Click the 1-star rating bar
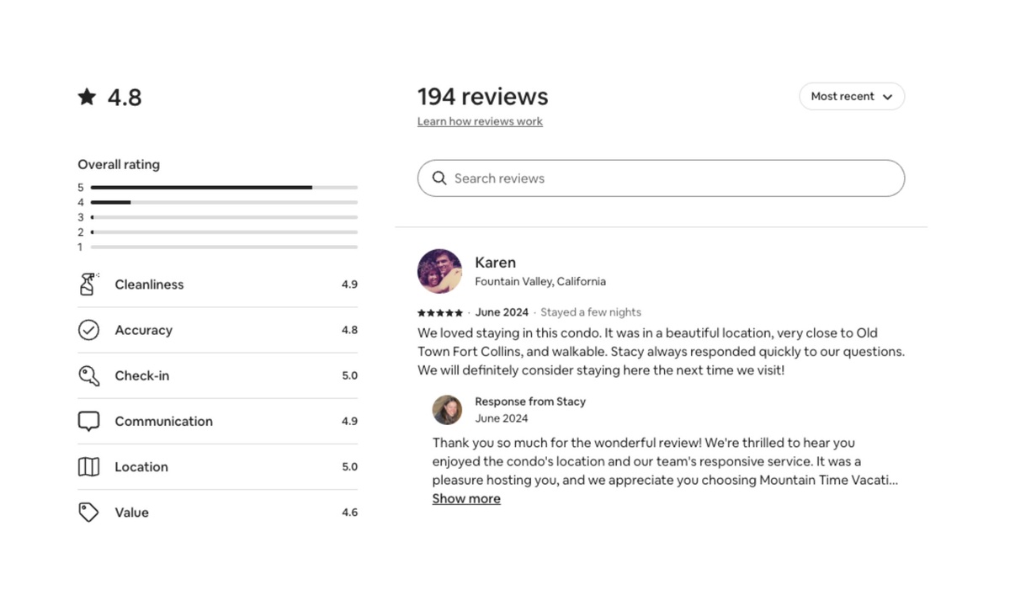Screen dimensions: 1010x606 [223, 247]
